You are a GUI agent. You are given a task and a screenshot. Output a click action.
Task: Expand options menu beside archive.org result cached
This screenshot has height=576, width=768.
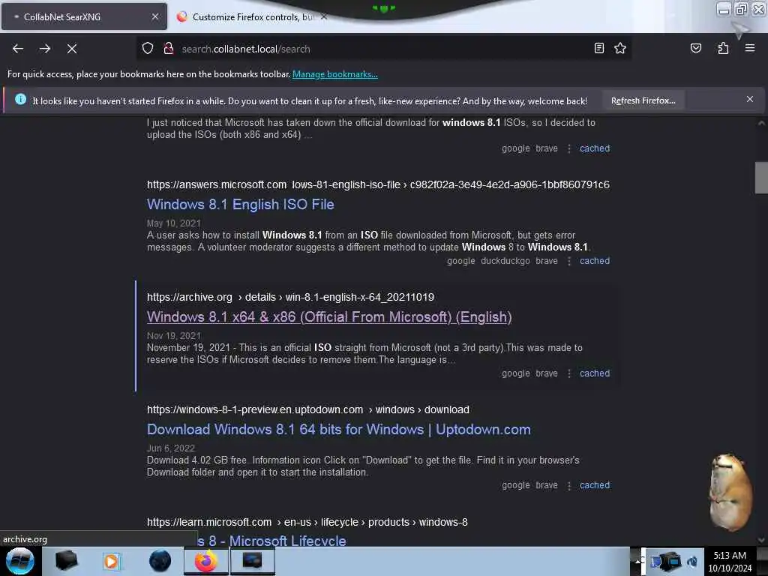tap(569, 373)
